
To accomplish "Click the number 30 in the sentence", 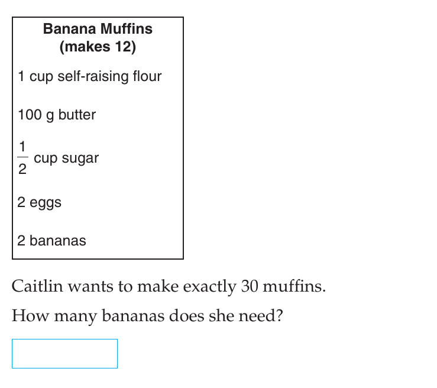I will coord(250,286).
